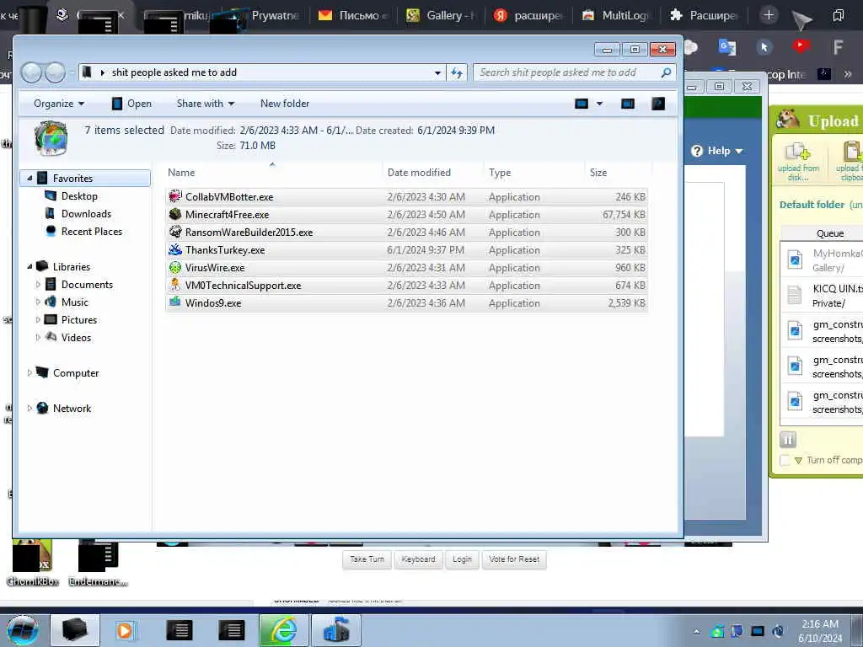Click translate extension icon in browser
The height and width of the screenshot is (647, 863).
[x=727, y=47]
